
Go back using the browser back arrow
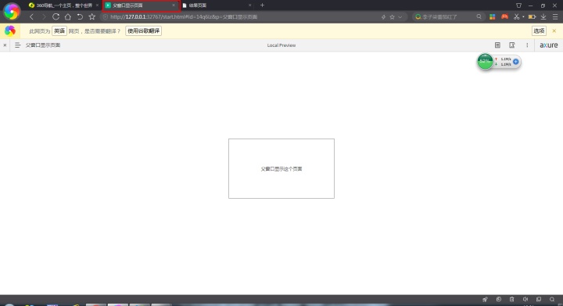31,16
